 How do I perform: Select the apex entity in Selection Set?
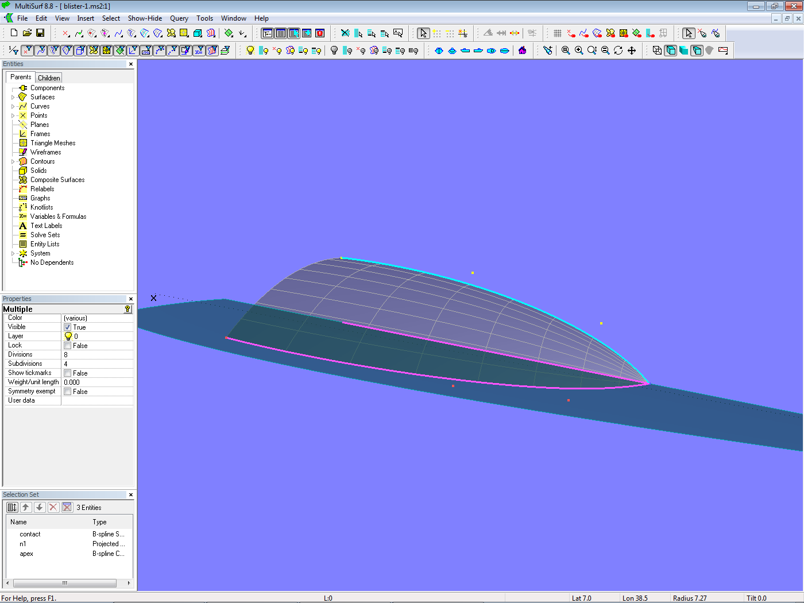point(26,554)
